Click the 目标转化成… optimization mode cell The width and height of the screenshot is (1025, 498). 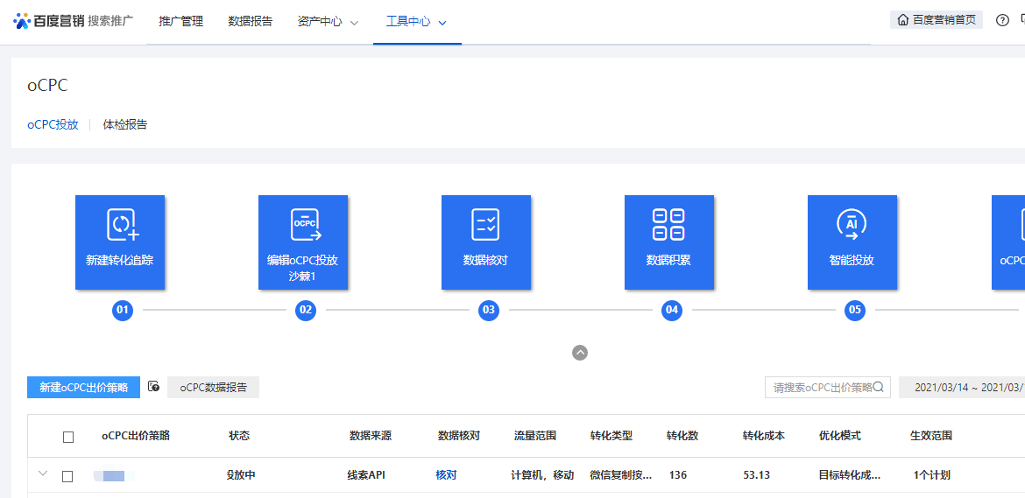coord(850,475)
